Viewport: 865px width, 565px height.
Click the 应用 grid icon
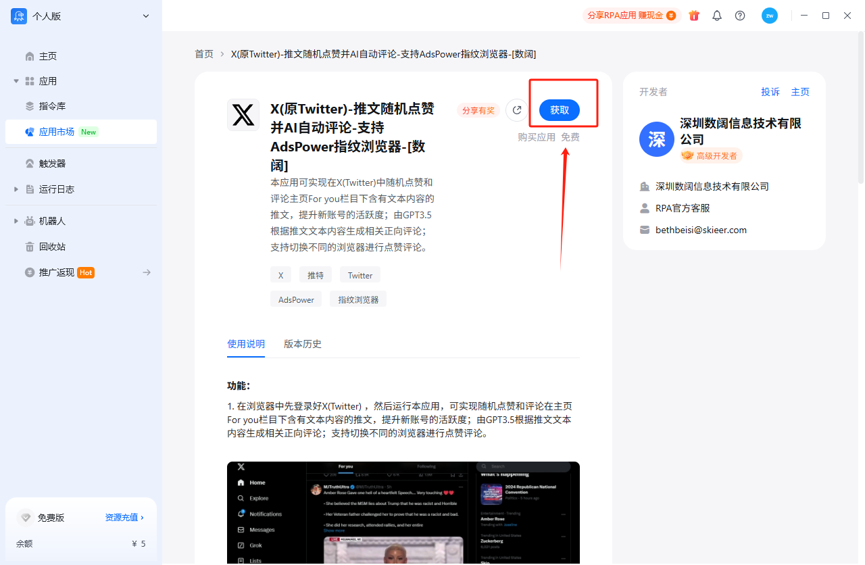pyautogui.click(x=30, y=81)
